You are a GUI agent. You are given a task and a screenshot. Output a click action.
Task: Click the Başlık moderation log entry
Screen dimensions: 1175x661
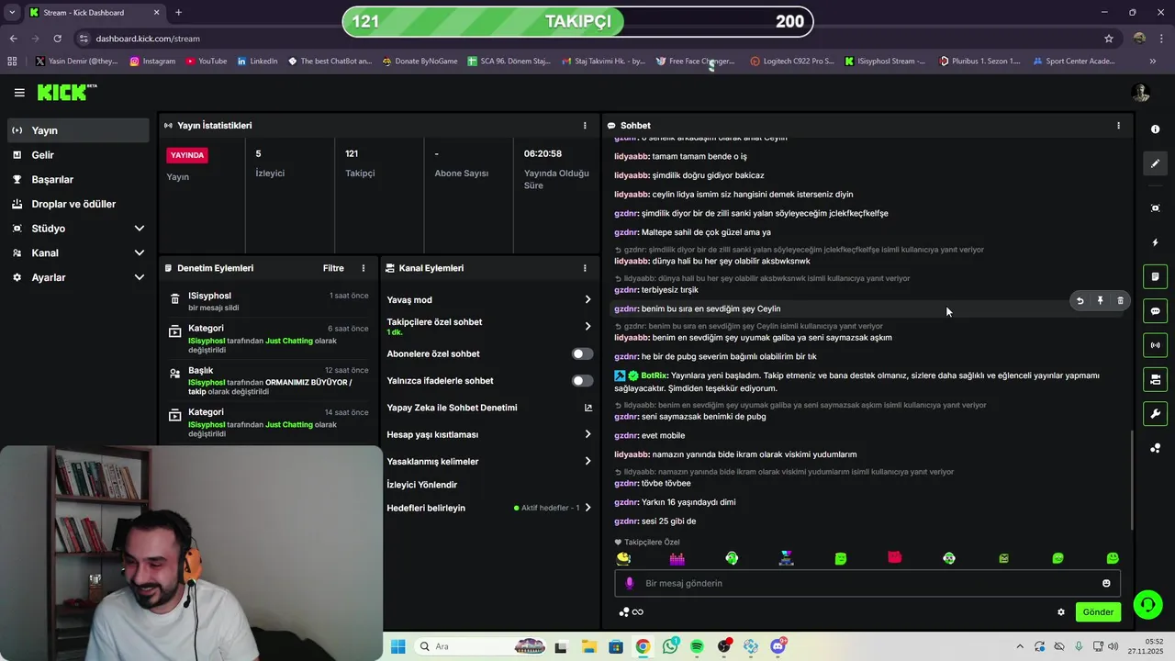click(269, 381)
